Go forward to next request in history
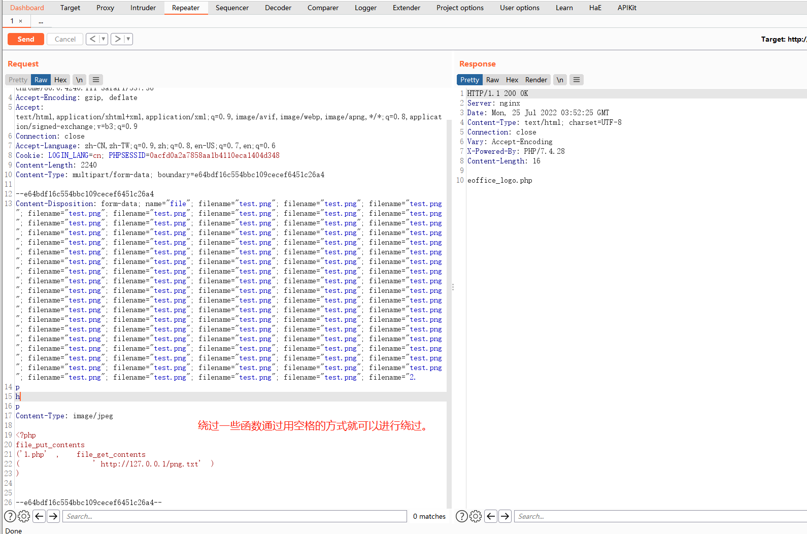This screenshot has width=807, height=534. (118, 39)
